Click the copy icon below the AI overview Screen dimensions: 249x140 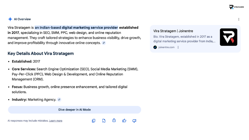tap(94, 121)
